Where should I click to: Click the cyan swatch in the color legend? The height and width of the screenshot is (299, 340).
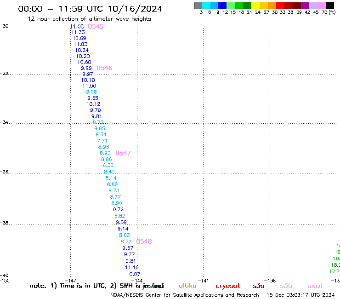click(206, 6)
